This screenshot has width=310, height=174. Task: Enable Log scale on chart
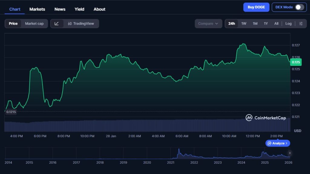coord(288,24)
